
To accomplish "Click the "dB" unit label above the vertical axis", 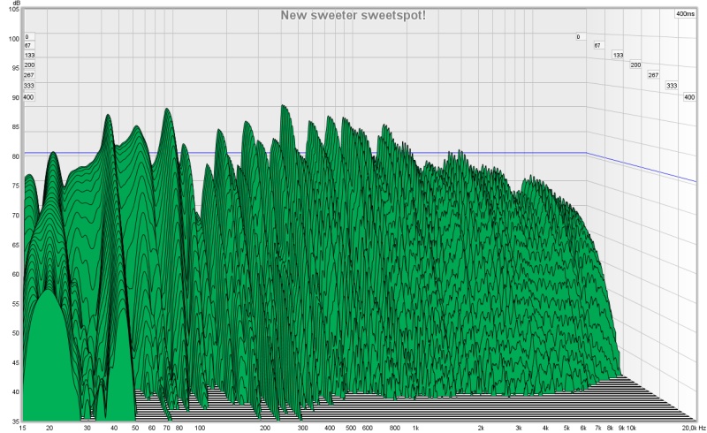I will 17,3.
